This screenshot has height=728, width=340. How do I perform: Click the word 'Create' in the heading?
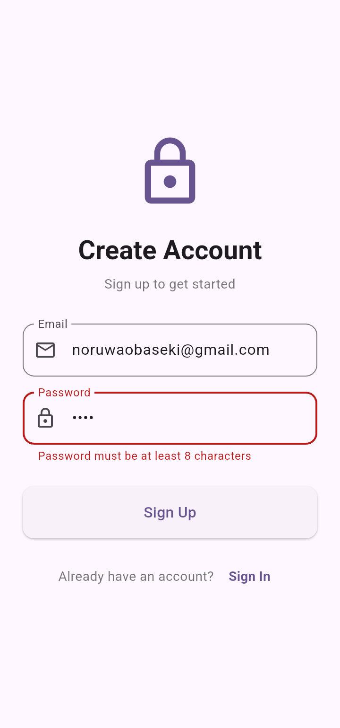pyautogui.click(x=118, y=250)
